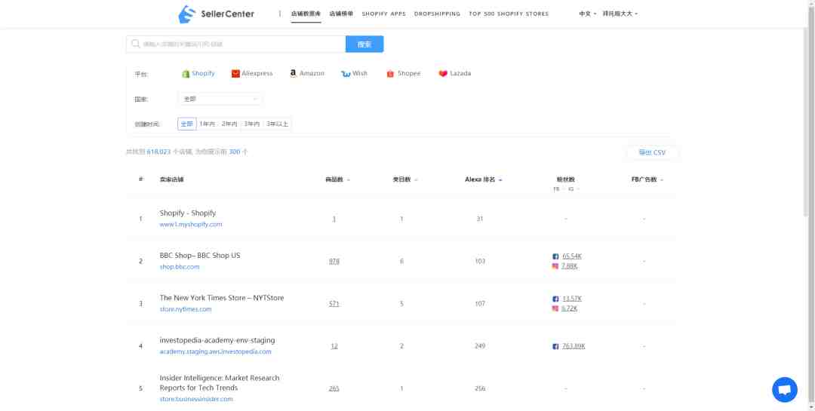Screen dimensions: 815x411
Task: Click Alexa rank value 103
Action: click(480, 262)
